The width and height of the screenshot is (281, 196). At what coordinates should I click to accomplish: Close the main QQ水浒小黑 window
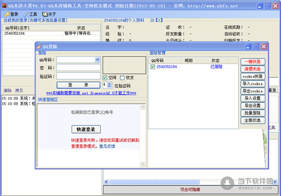275,6
